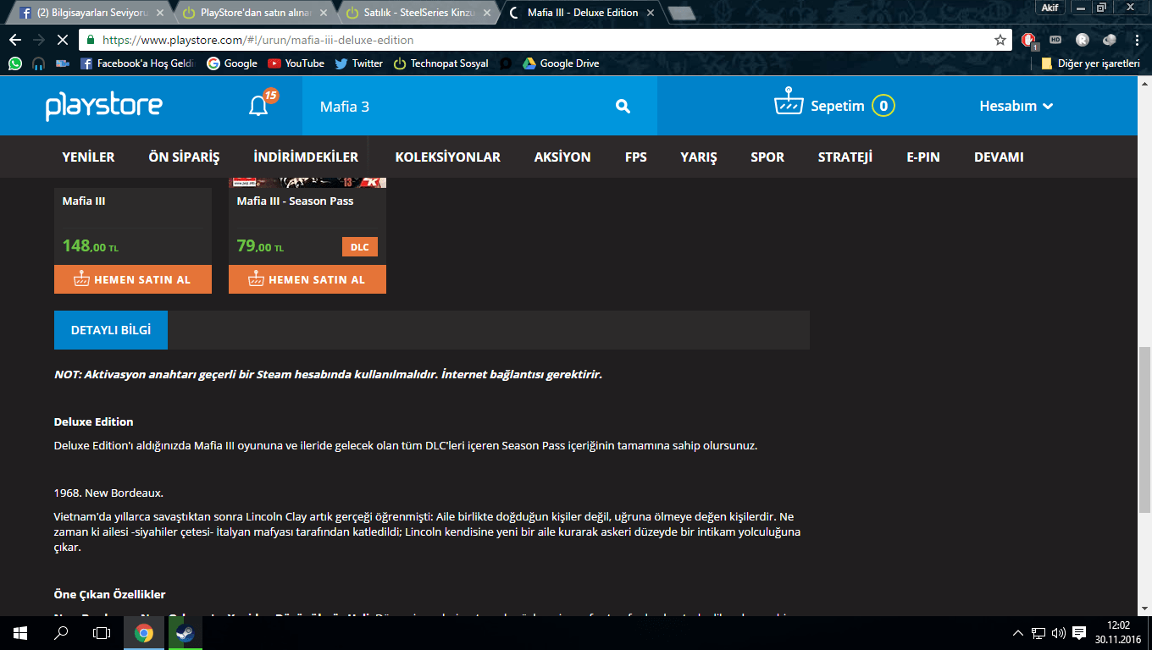Open the Action Center notifications icon
Image resolution: width=1152 pixels, height=650 pixels.
tap(1079, 632)
